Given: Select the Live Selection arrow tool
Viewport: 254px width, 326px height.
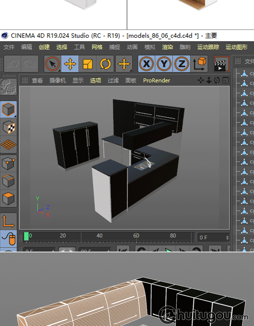Looking at the screenshot, I should click(52, 64).
